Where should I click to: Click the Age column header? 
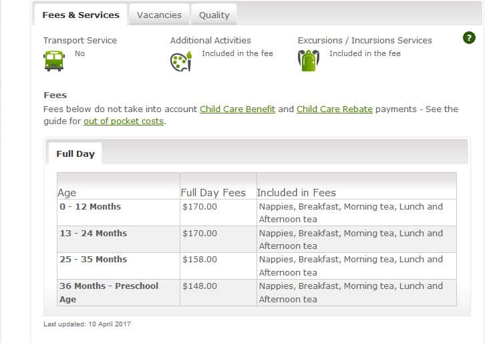pos(67,192)
